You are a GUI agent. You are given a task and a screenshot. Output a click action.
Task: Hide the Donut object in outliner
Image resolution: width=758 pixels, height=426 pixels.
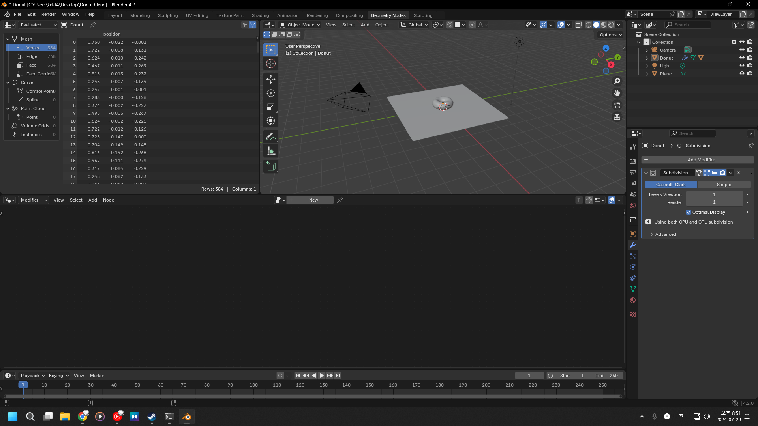[x=742, y=58]
